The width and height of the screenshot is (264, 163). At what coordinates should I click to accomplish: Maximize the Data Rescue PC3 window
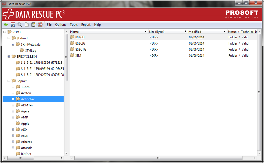point(246,3)
